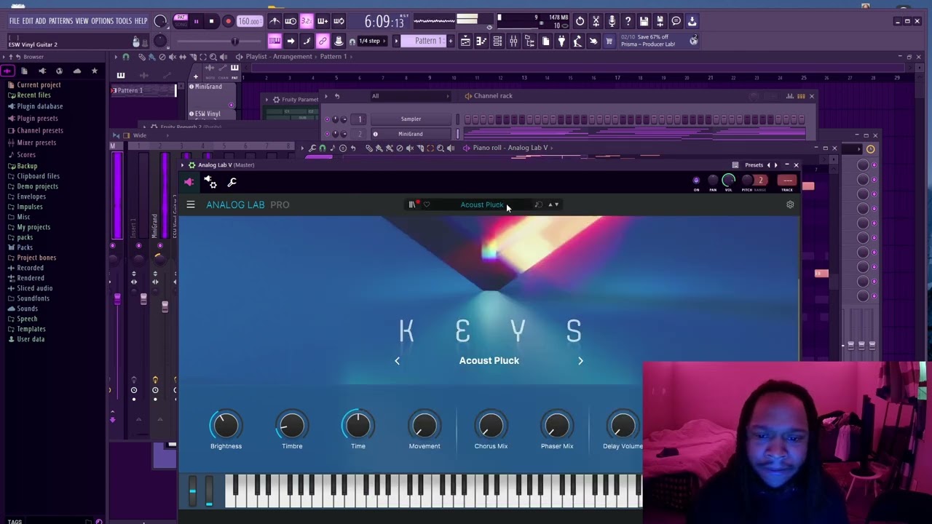Open the Analog Lab preset library browser
The width and height of the screenshot is (932, 524).
point(412,205)
